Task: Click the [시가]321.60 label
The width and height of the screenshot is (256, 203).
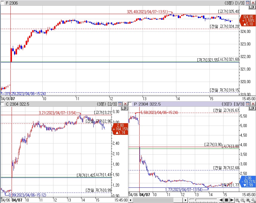Action: pos(229,59)
